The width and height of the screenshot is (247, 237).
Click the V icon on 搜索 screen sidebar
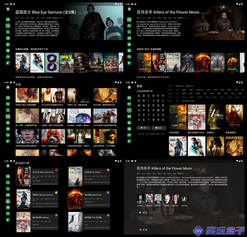(x=129, y=141)
